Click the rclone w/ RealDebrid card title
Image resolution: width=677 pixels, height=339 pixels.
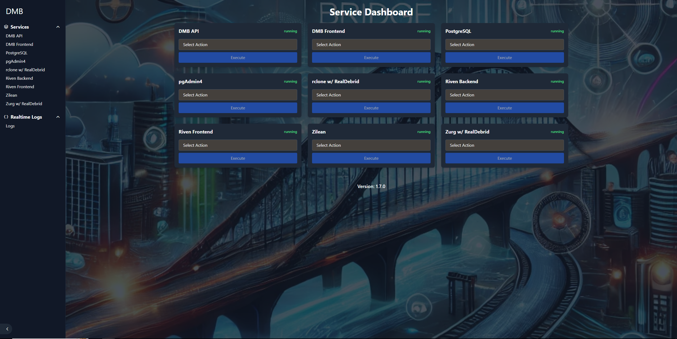335,81
